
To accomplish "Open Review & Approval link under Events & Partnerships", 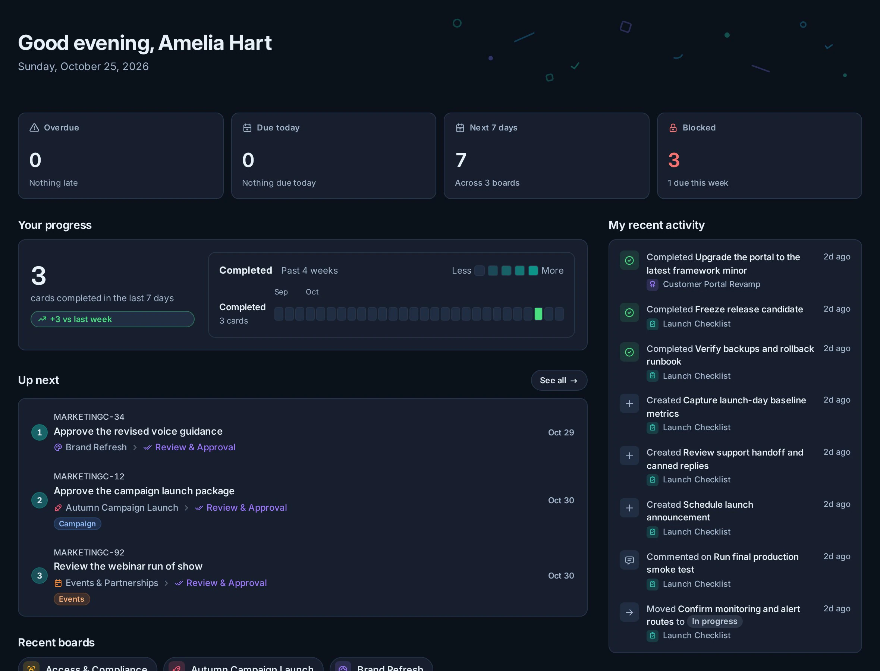I will 221,583.
